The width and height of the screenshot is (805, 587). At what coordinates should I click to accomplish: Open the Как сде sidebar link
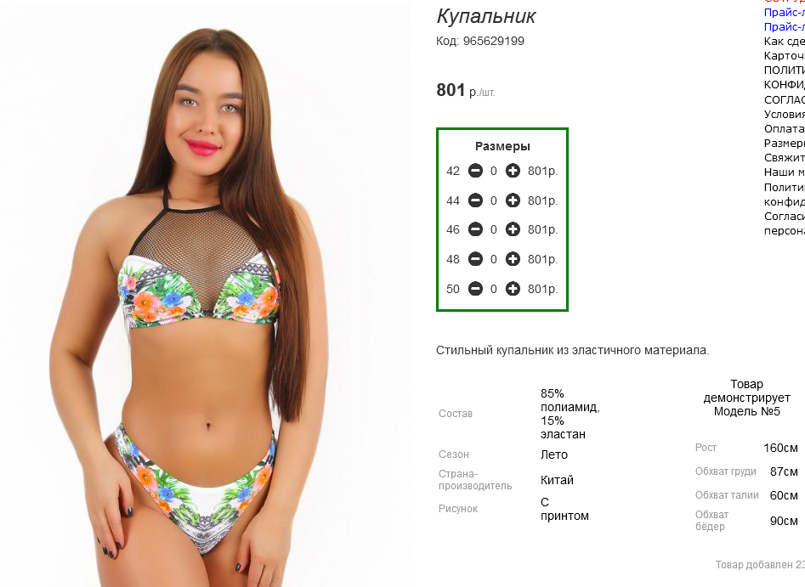click(784, 41)
